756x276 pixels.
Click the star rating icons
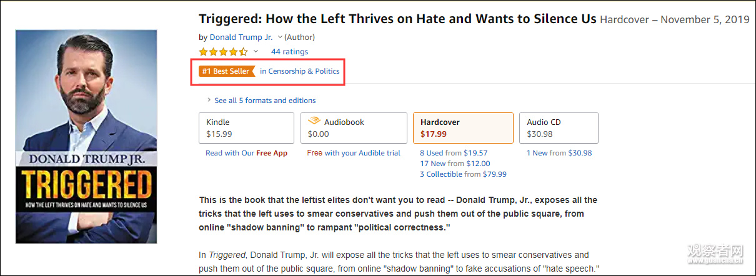point(223,52)
